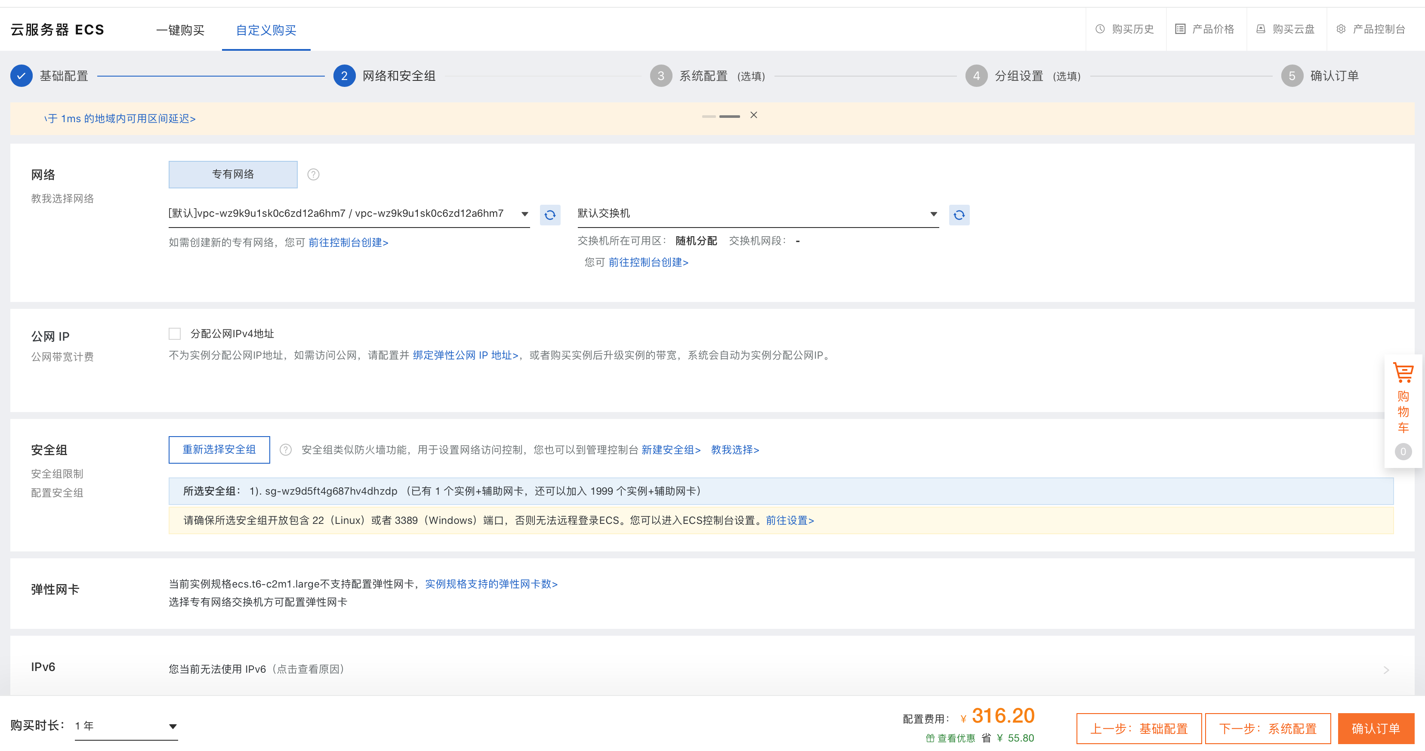Click 教我选择网络 help link
This screenshot has width=1425, height=751.
(x=62, y=199)
